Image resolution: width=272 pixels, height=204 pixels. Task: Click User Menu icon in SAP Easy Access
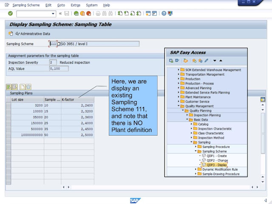[171, 60]
